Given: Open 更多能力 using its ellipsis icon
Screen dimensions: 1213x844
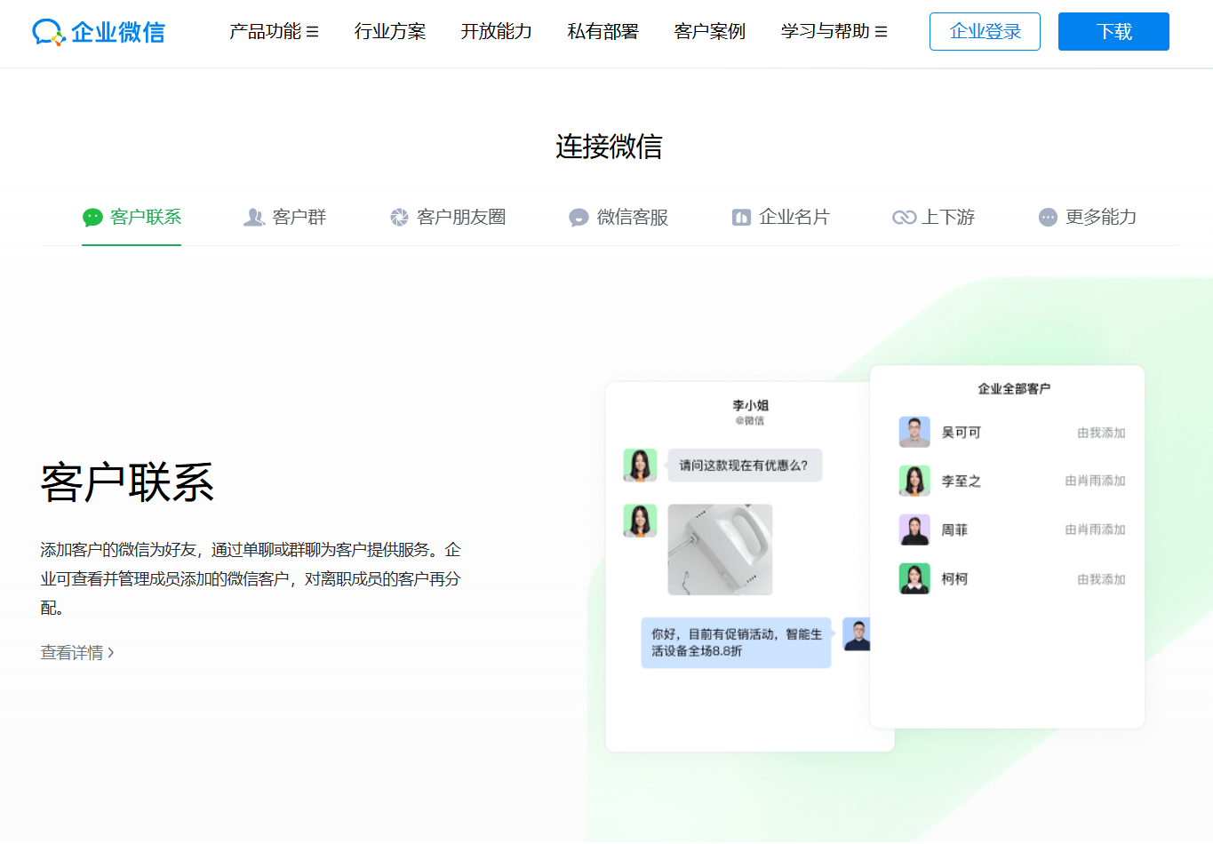Looking at the screenshot, I should [1048, 217].
